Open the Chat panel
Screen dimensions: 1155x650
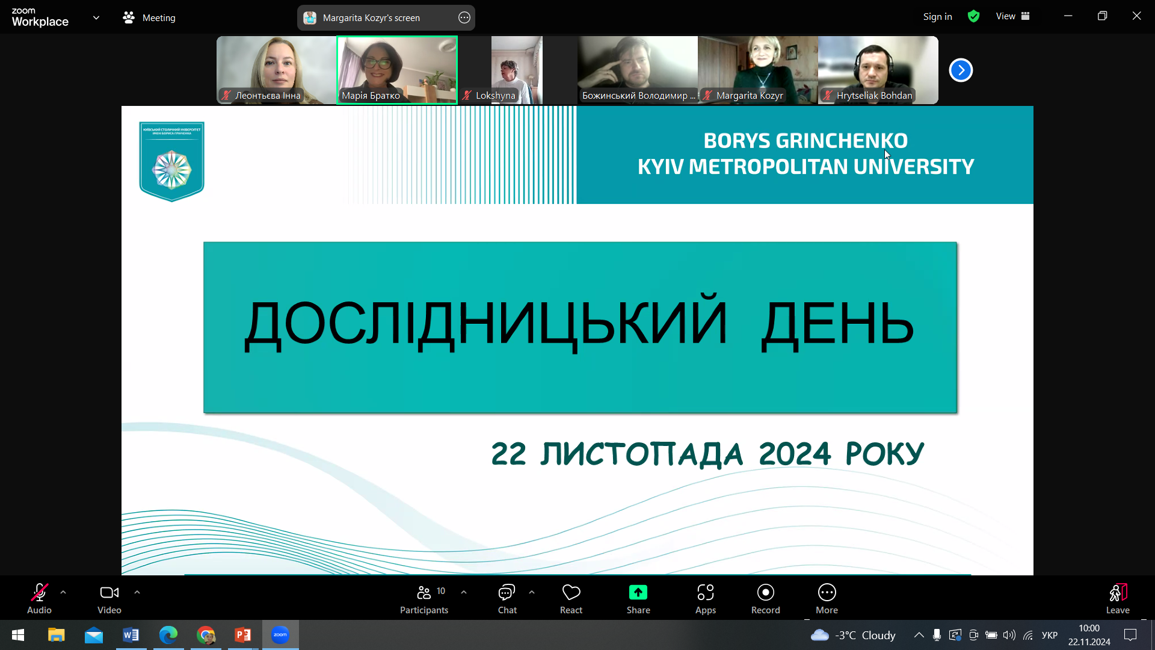(x=507, y=593)
